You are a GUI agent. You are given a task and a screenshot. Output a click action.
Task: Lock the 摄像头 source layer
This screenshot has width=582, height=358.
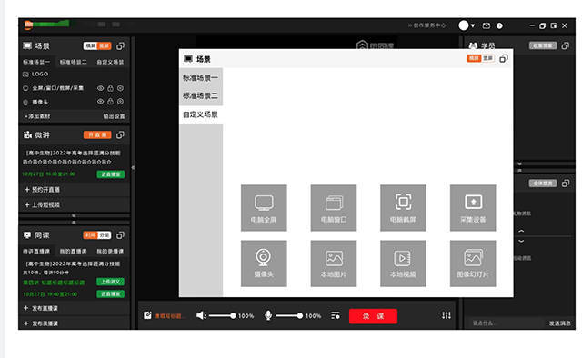pyautogui.click(x=110, y=101)
